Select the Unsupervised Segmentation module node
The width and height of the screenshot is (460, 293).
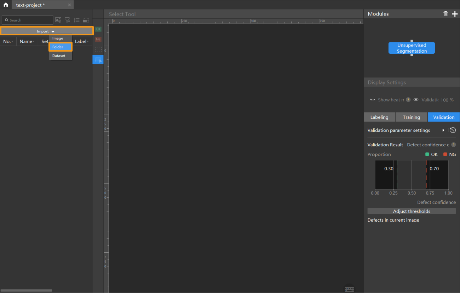tap(412, 48)
